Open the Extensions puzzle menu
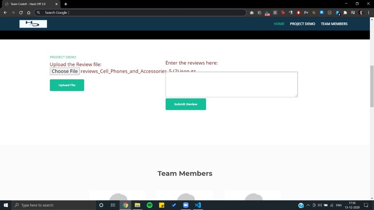The height and width of the screenshot is (210, 374). 345,13
